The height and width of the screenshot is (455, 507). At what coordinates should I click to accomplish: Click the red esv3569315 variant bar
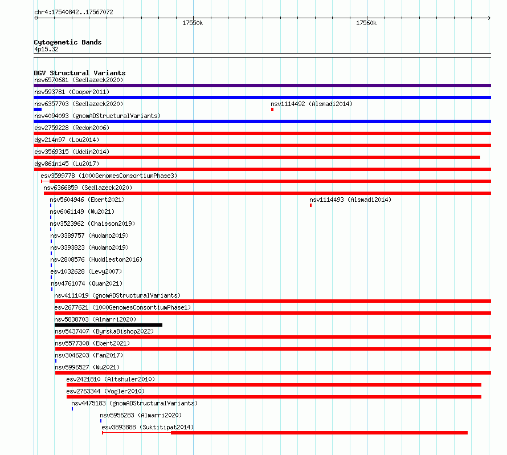257,157
